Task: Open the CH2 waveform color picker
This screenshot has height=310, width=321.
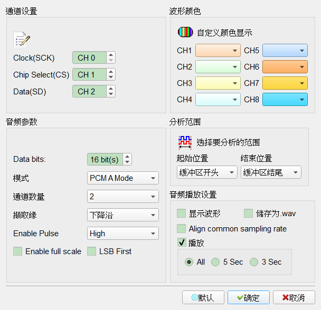Action: click(218, 66)
